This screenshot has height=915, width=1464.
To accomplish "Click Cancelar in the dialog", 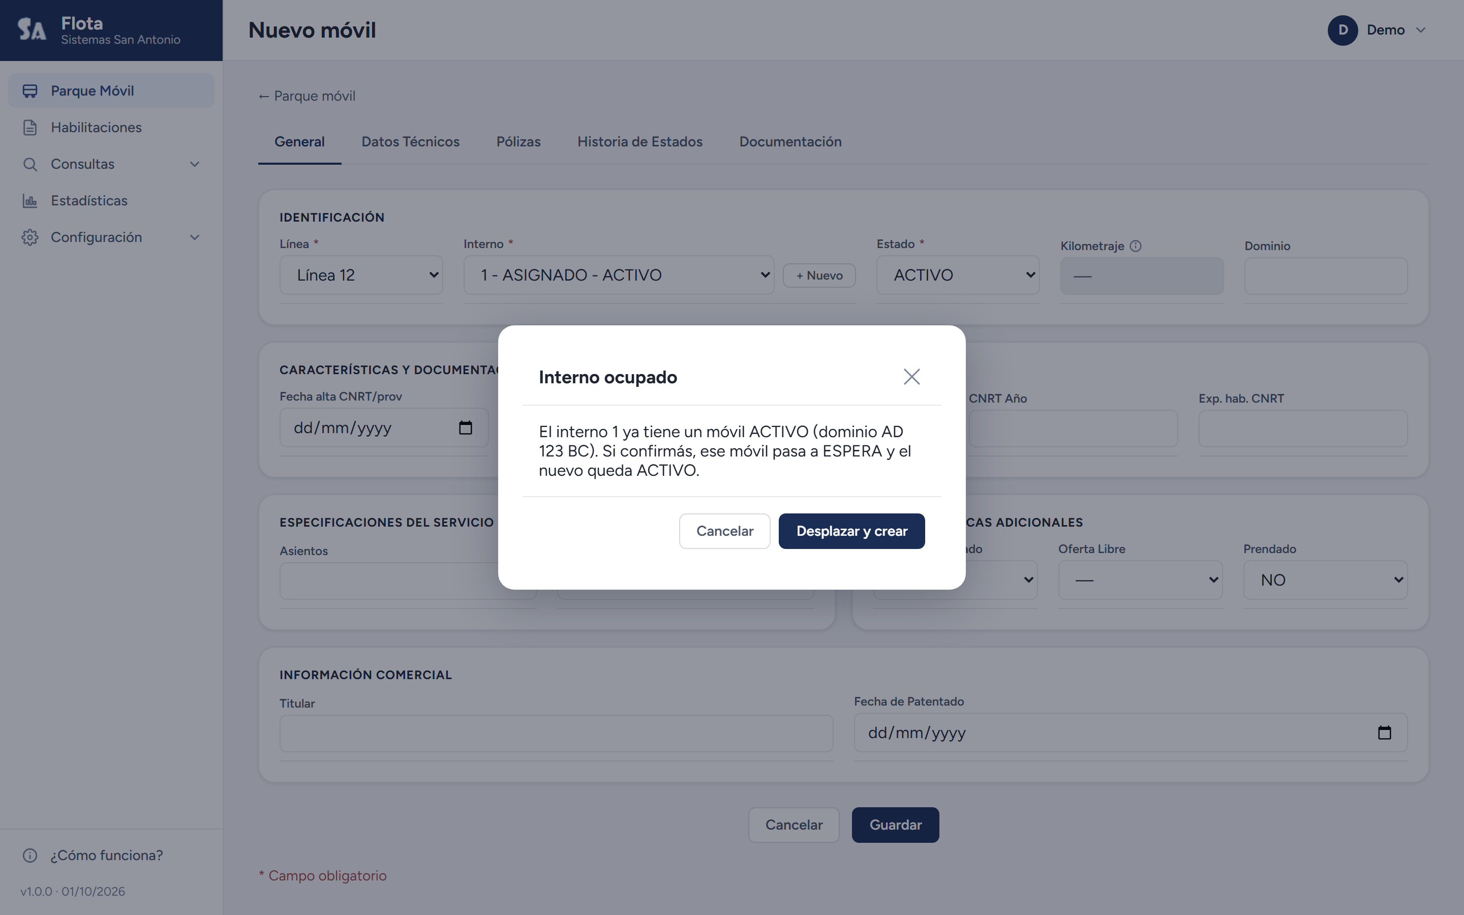I will tap(725, 531).
